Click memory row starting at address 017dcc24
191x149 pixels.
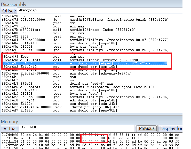point(90,141)
